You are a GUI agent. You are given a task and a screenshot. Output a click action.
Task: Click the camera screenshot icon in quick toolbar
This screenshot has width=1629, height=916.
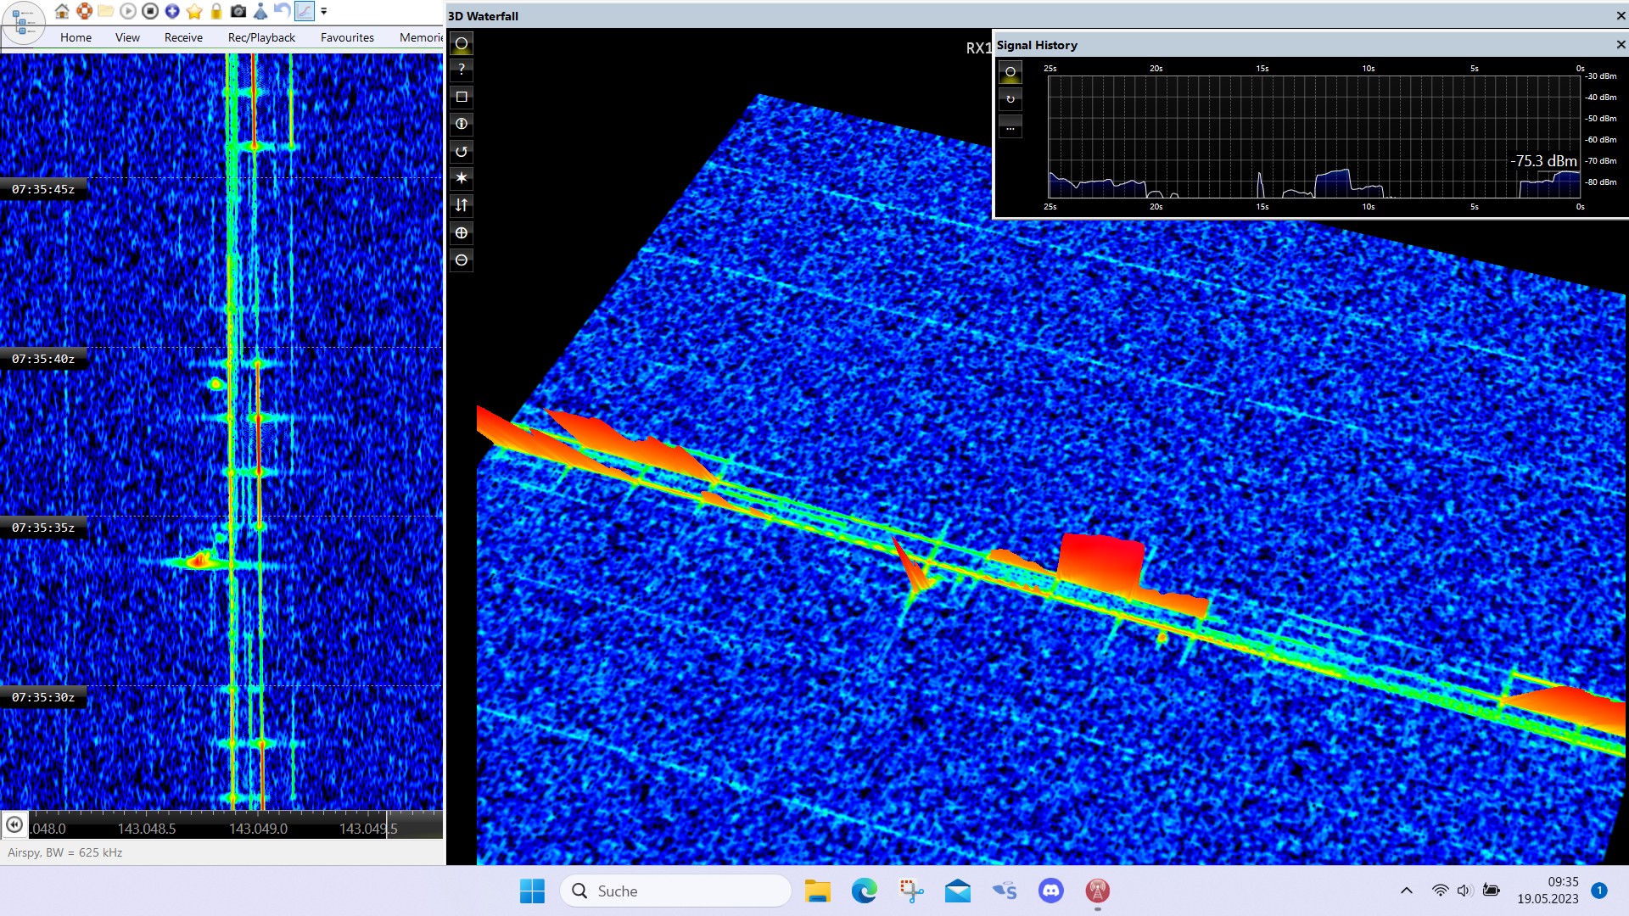238,11
